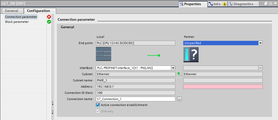The width and height of the screenshot is (278, 120).
Task: Click the Properties tab magnifier icon
Action: pos(181,4)
